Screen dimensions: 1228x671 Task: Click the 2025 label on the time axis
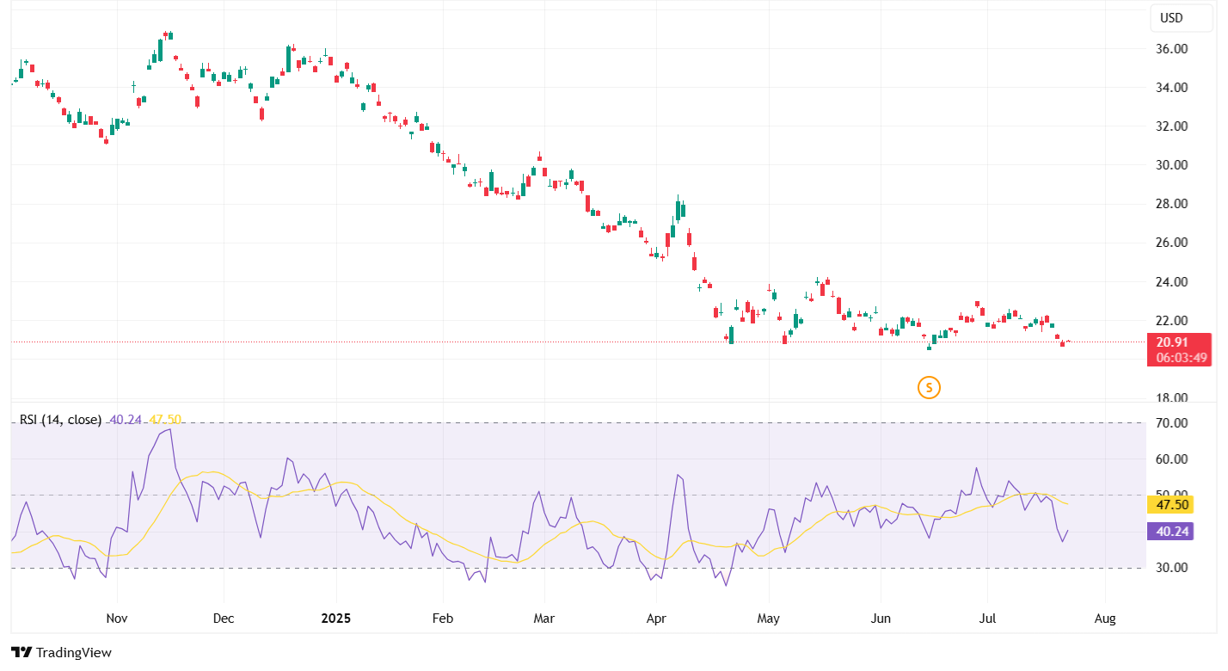pos(335,619)
